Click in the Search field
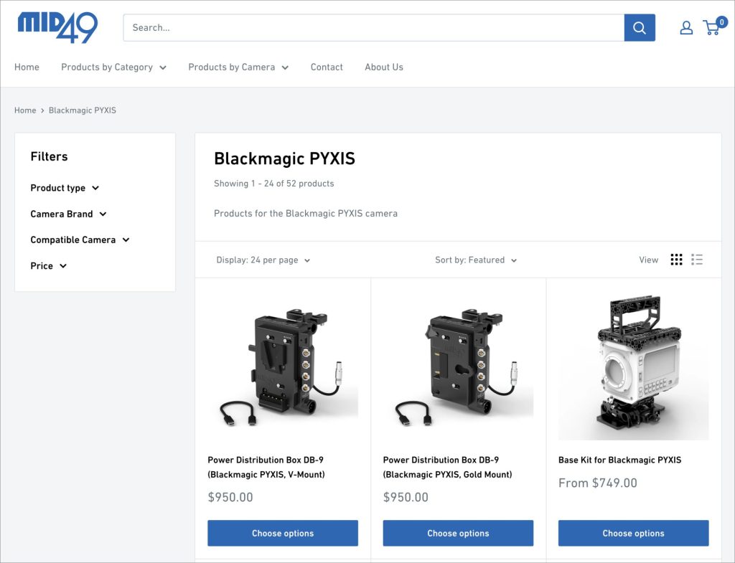This screenshot has height=563, width=735. [x=373, y=28]
